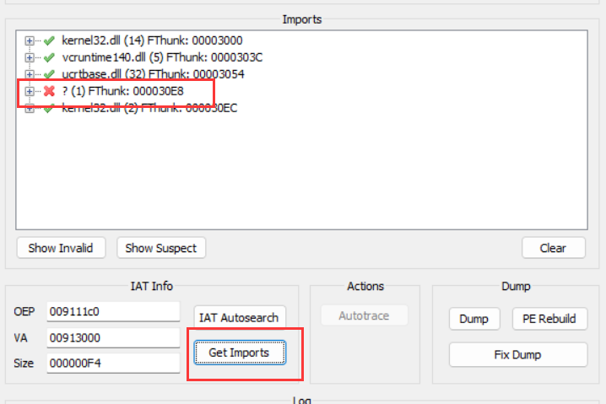Focus the OEP address field
Viewport: 606px width, 404px height.
113,310
